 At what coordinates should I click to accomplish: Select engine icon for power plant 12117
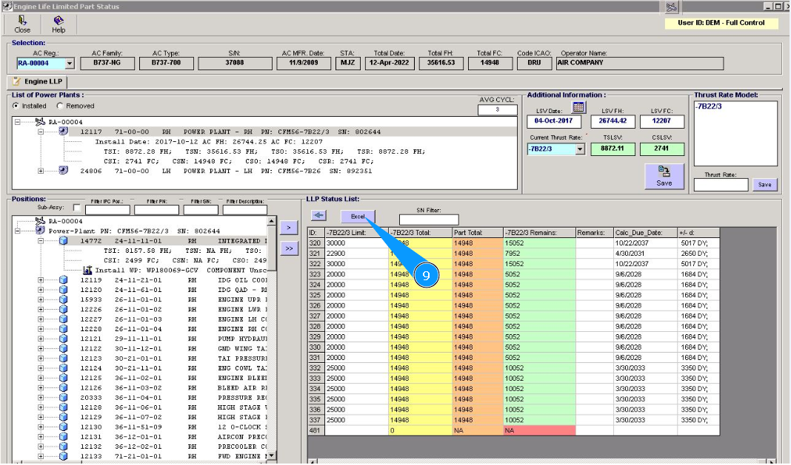[64, 132]
